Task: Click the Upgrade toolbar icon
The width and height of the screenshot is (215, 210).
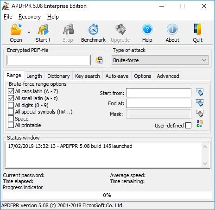Action: point(120,33)
